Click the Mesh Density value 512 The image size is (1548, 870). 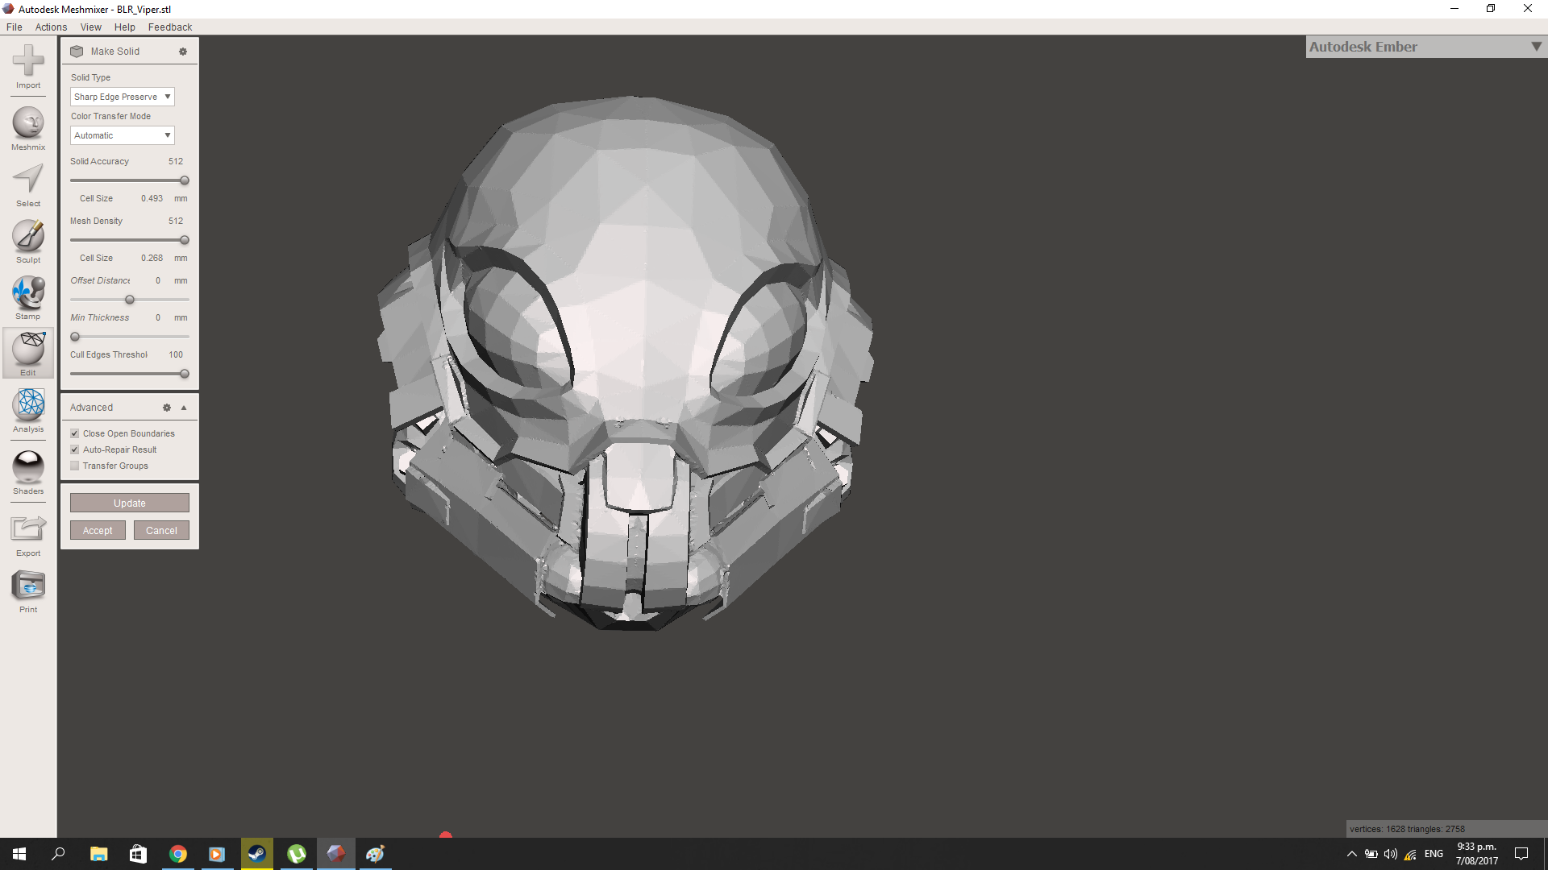(176, 222)
